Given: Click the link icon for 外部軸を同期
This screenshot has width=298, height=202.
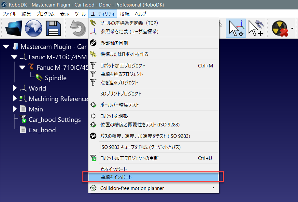Looking at the screenshot, I should tap(93, 43).
